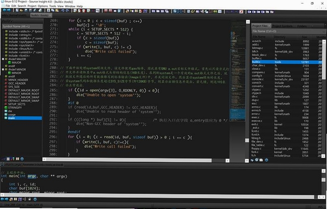Select SYS_SIZE in the symbol list
This screenshot has width=327, height=209.
click(x=14, y=87)
